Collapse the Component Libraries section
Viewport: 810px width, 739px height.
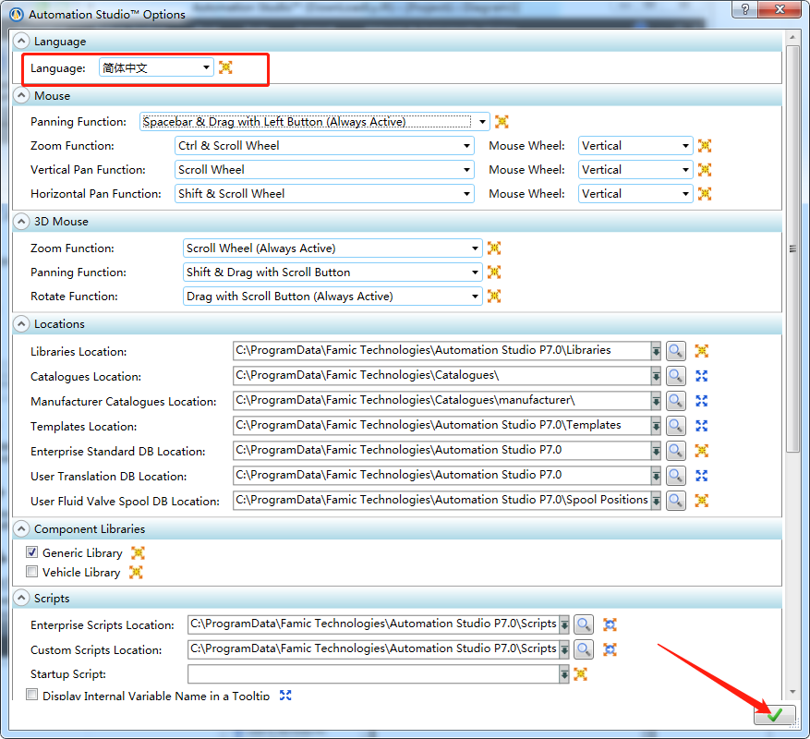(x=21, y=529)
